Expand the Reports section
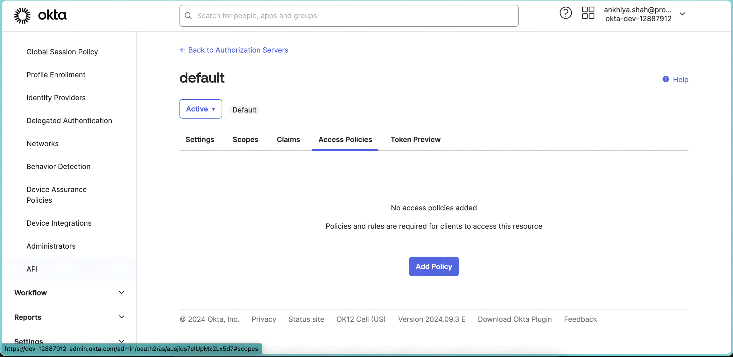733x357 pixels. 121,317
